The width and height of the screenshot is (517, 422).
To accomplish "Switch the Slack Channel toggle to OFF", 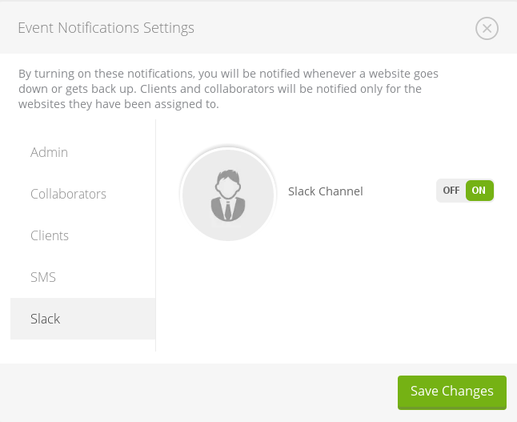I will coord(451,191).
